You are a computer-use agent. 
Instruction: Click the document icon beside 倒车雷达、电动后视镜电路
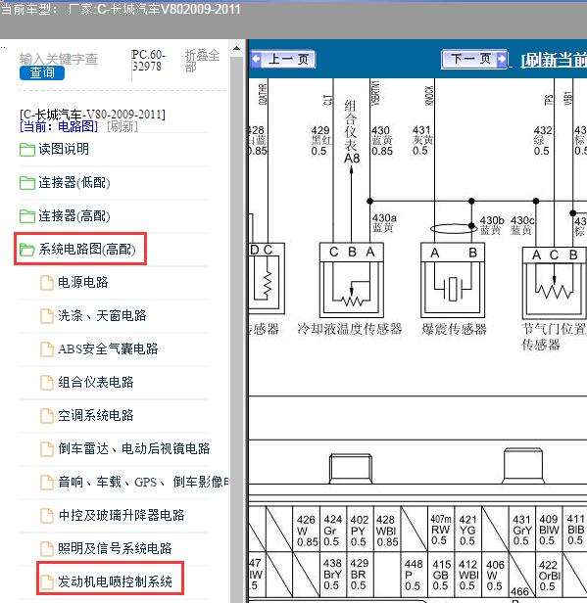point(47,449)
